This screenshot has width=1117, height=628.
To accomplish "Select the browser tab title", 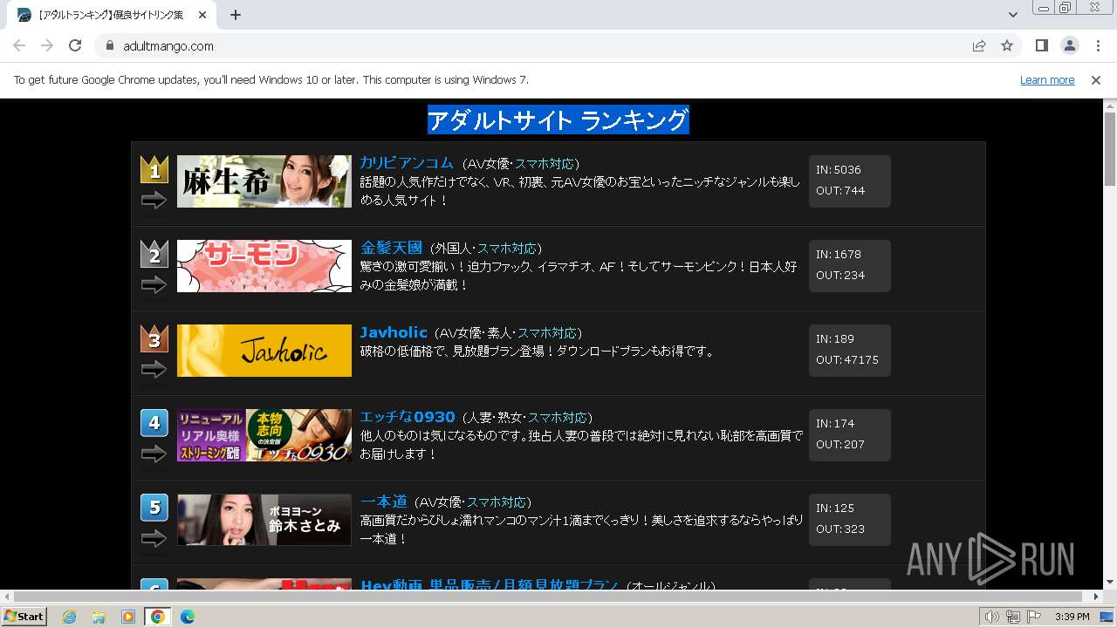I will tap(111, 15).
